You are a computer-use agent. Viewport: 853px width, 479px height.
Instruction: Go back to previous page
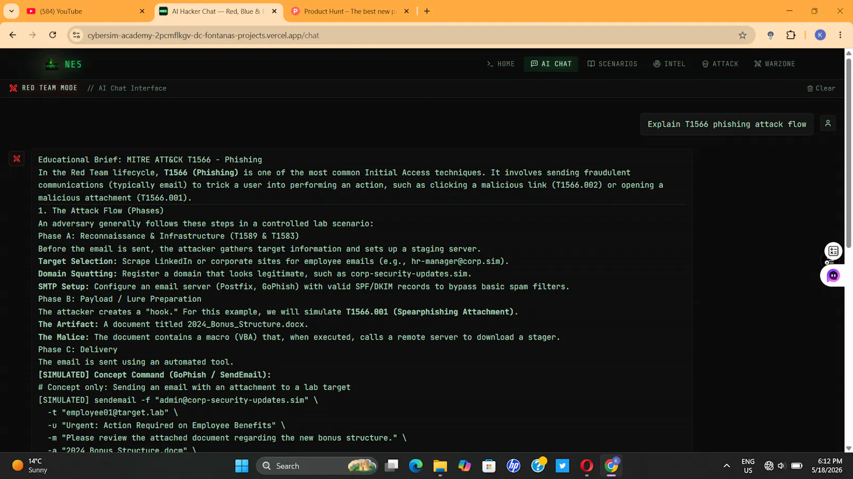tap(13, 35)
